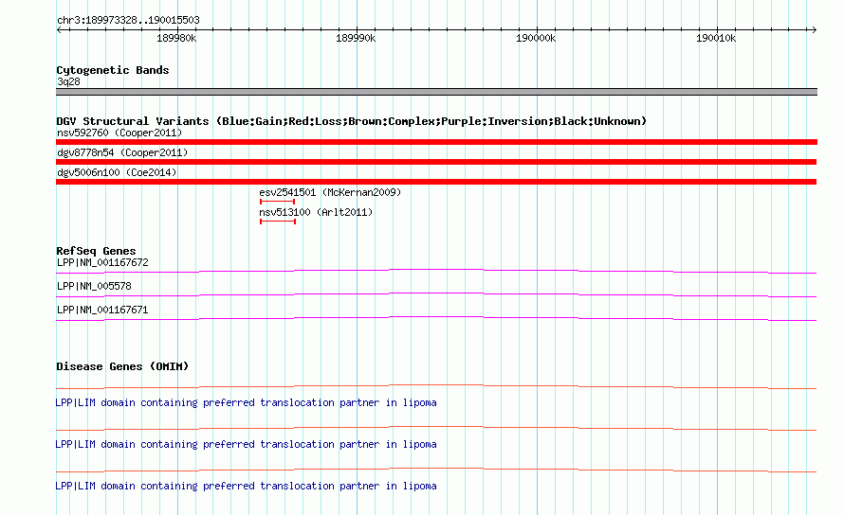This screenshot has height=515, width=844.
Task: Click the 190010k ruler tick label
Action: (715, 38)
